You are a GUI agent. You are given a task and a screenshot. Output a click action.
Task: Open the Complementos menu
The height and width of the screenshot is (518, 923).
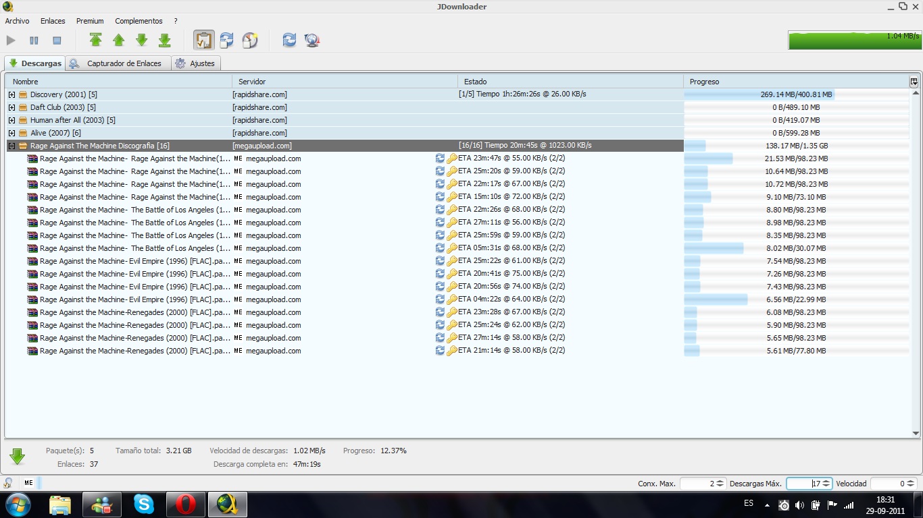pos(139,21)
